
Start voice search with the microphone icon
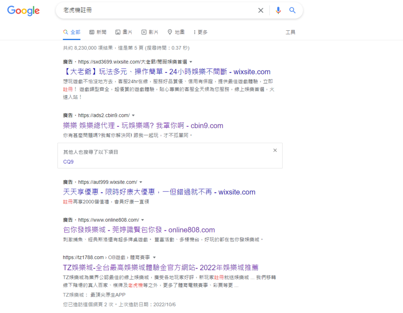click(278, 10)
